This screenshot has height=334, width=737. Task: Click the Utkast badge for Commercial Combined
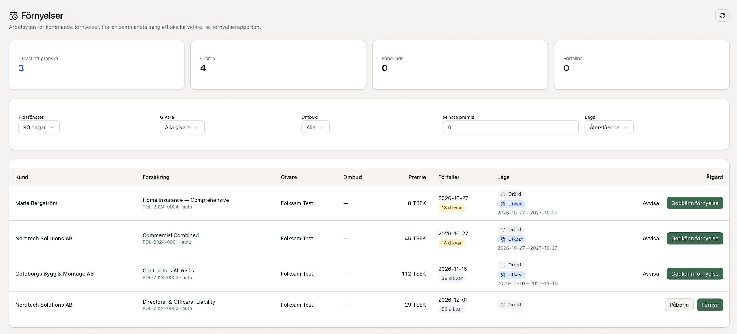(511, 239)
